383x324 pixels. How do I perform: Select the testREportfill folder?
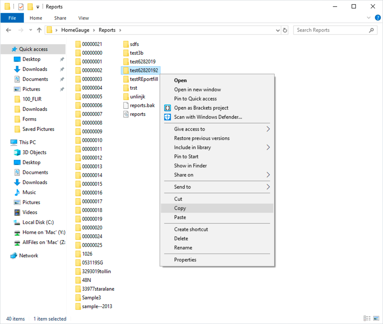point(141,79)
